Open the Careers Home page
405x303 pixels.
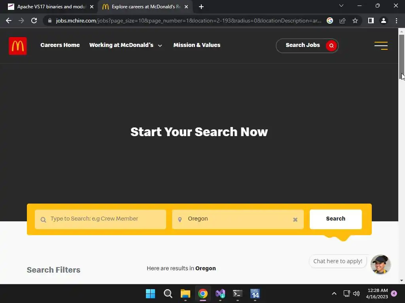(x=60, y=45)
